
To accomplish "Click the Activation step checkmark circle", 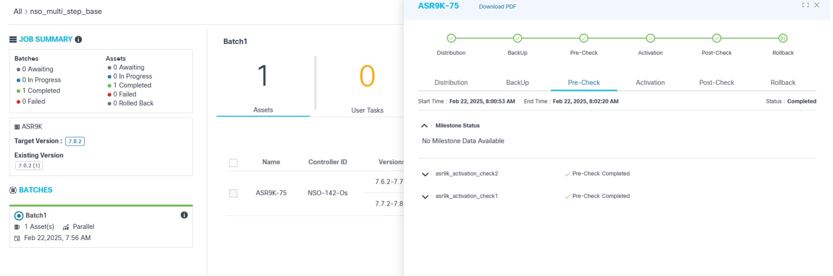I will (x=650, y=38).
